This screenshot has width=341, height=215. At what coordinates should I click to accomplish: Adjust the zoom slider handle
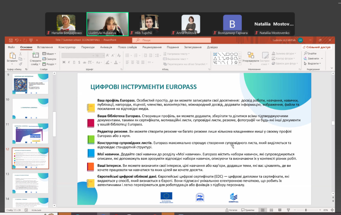click(x=306, y=210)
